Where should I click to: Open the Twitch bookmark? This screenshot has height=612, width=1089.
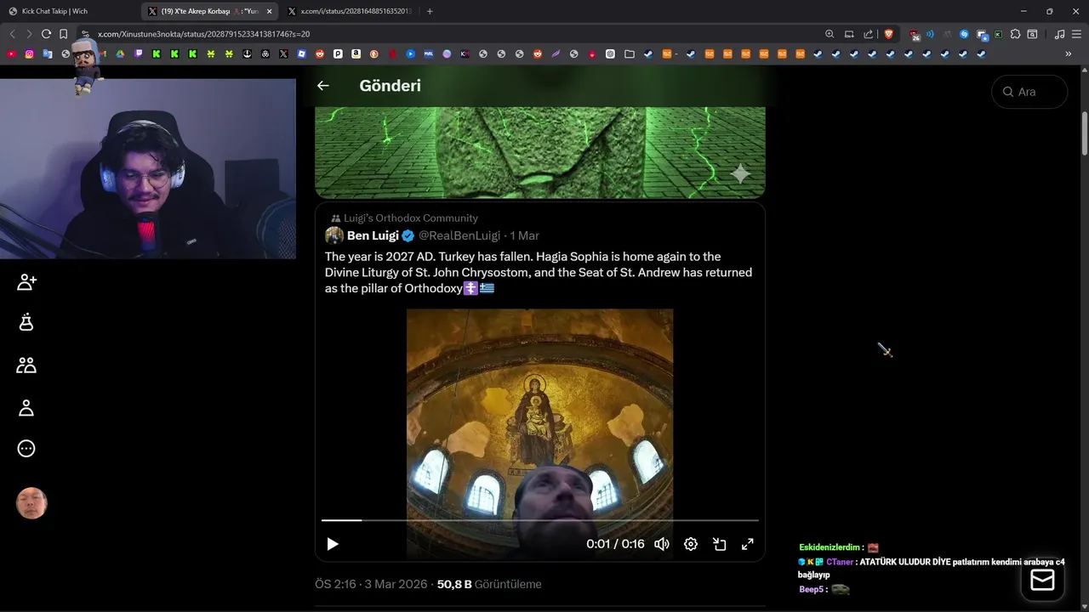click(138, 54)
